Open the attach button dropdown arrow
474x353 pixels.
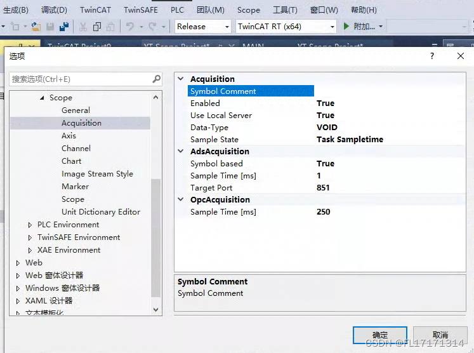click(381, 27)
